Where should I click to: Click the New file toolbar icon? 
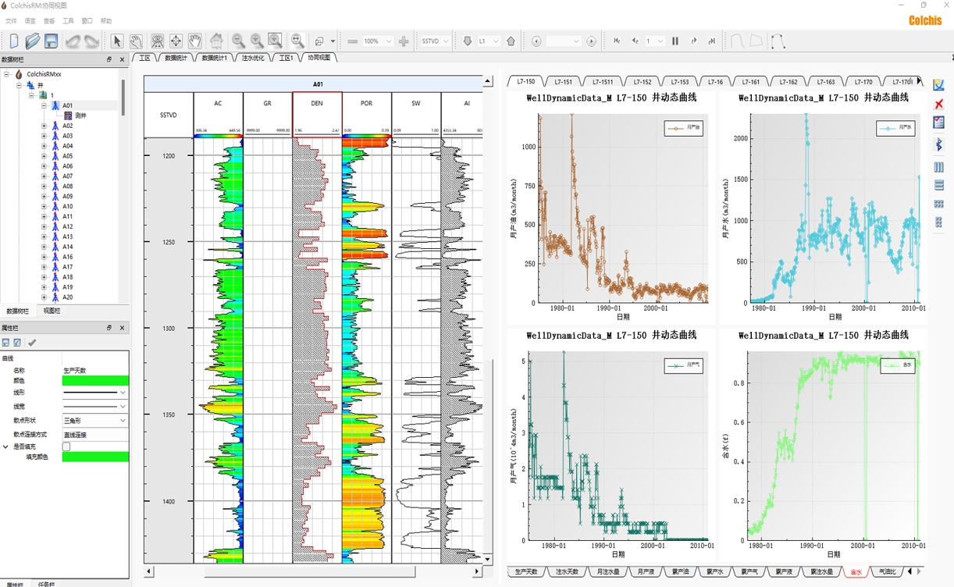13,41
